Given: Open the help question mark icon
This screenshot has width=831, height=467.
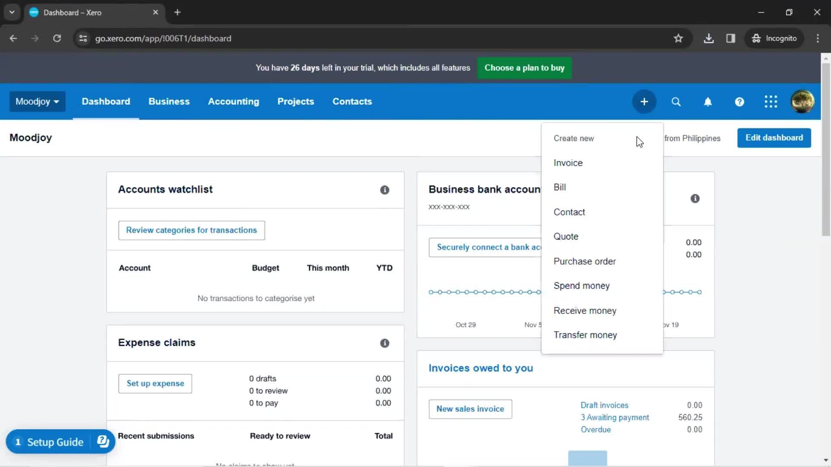Looking at the screenshot, I should (x=739, y=102).
